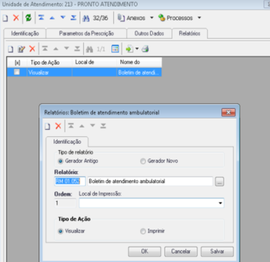
Task: Open search via the binoculars beside 32/36
Action: pos(86,19)
